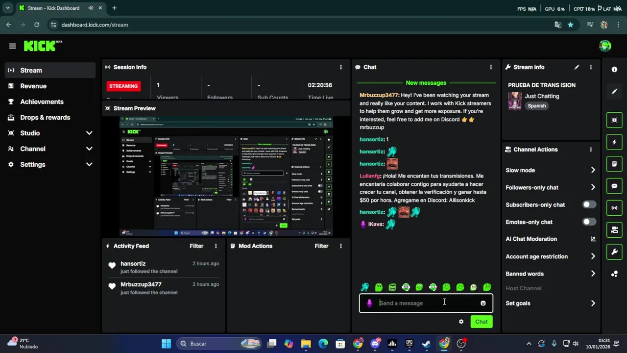The width and height of the screenshot is (627, 353).
Task: Open Followers-only chat options arrow
Action: pos(593,187)
